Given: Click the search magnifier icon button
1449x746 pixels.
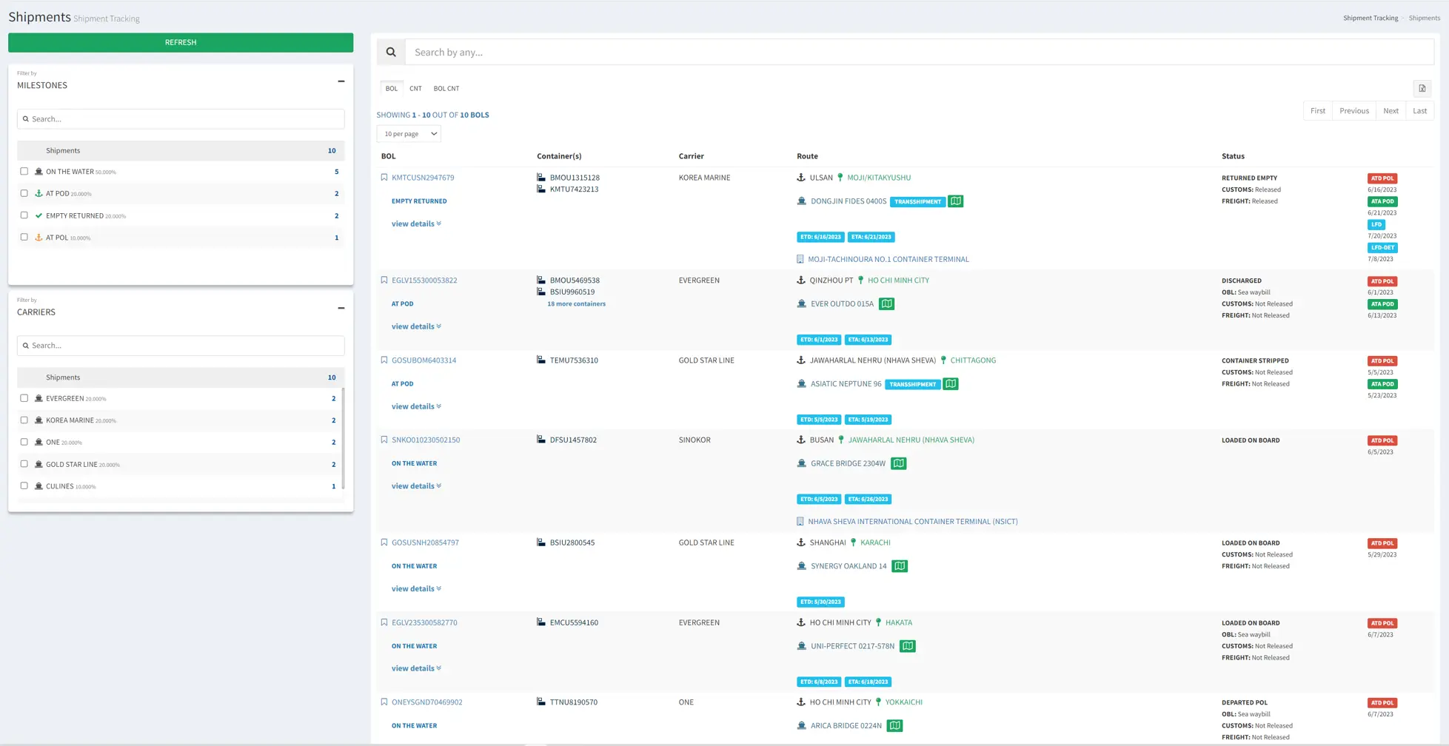Looking at the screenshot, I should point(391,52).
